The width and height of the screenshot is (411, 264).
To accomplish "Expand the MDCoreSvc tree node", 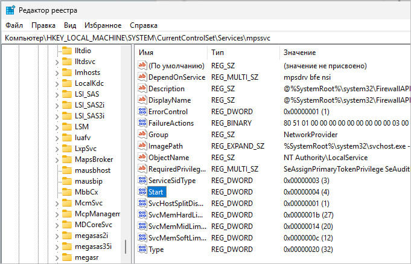I will pos(57,225).
